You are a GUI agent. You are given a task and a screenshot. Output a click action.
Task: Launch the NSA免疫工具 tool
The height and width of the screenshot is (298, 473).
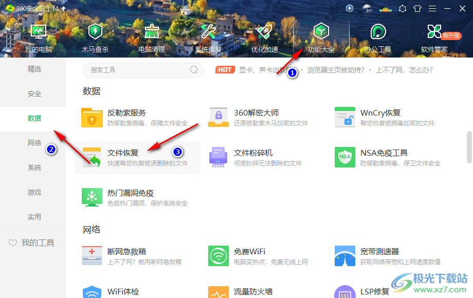tap(388, 157)
